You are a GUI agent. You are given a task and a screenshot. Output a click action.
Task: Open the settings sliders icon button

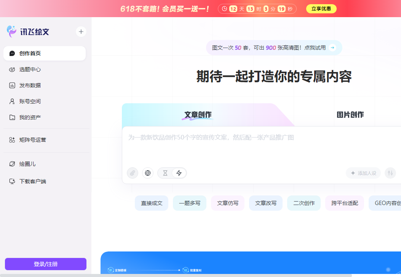(x=390, y=173)
